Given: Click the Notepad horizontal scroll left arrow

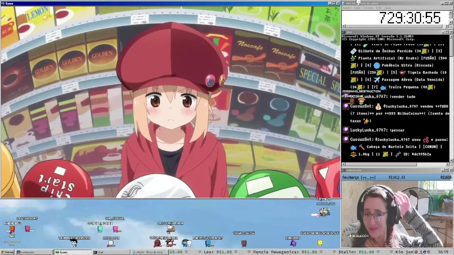Looking at the screenshot, I should 343,26.
